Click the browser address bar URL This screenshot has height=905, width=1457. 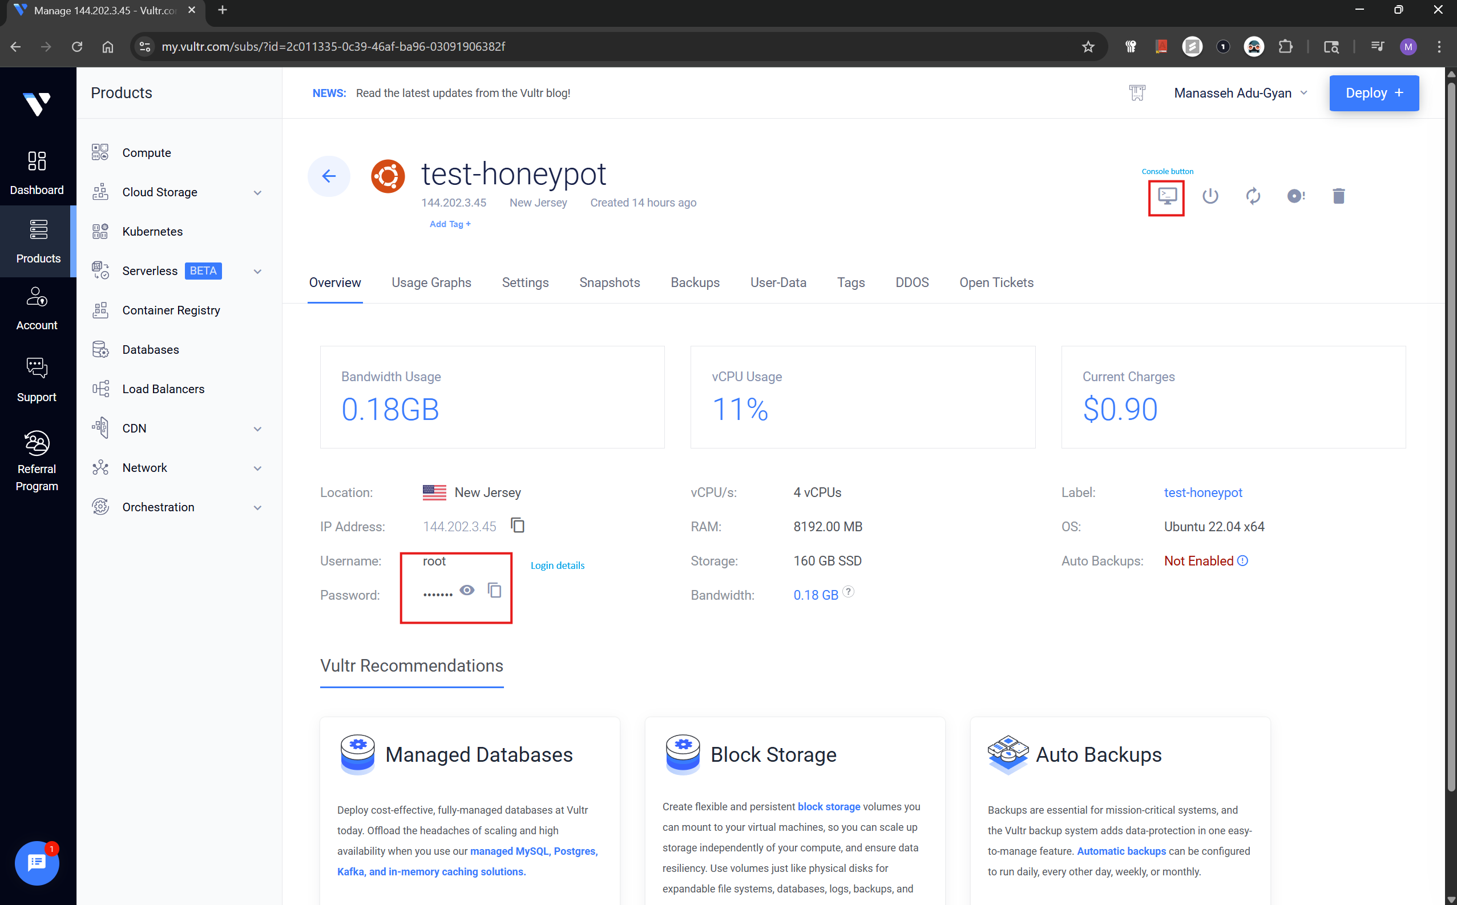(x=333, y=46)
